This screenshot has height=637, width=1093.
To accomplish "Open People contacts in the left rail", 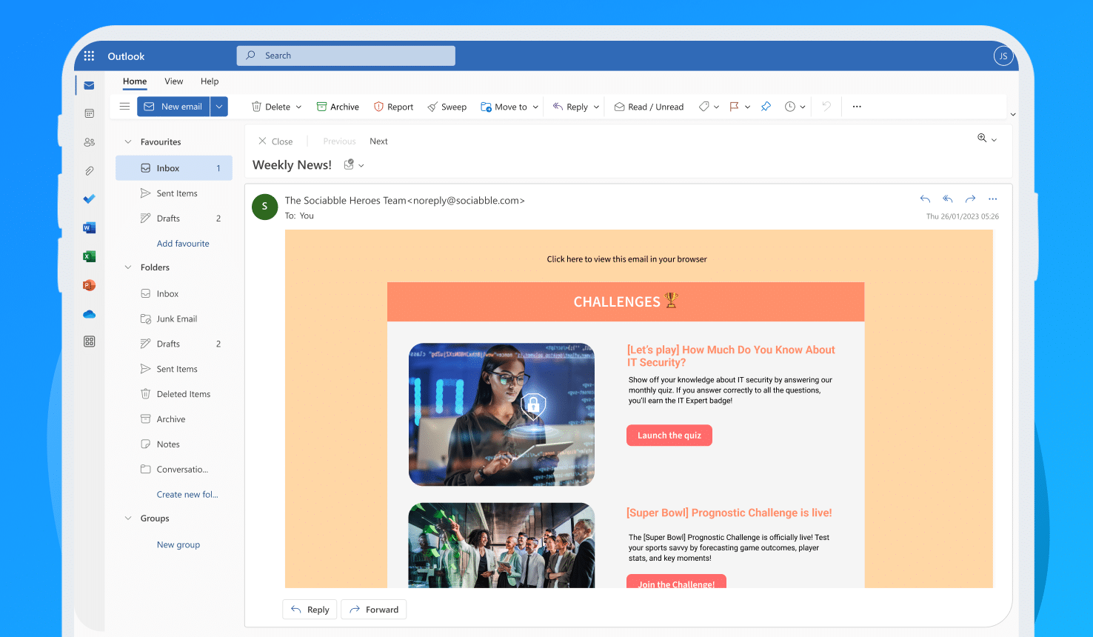I will (x=89, y=142).
